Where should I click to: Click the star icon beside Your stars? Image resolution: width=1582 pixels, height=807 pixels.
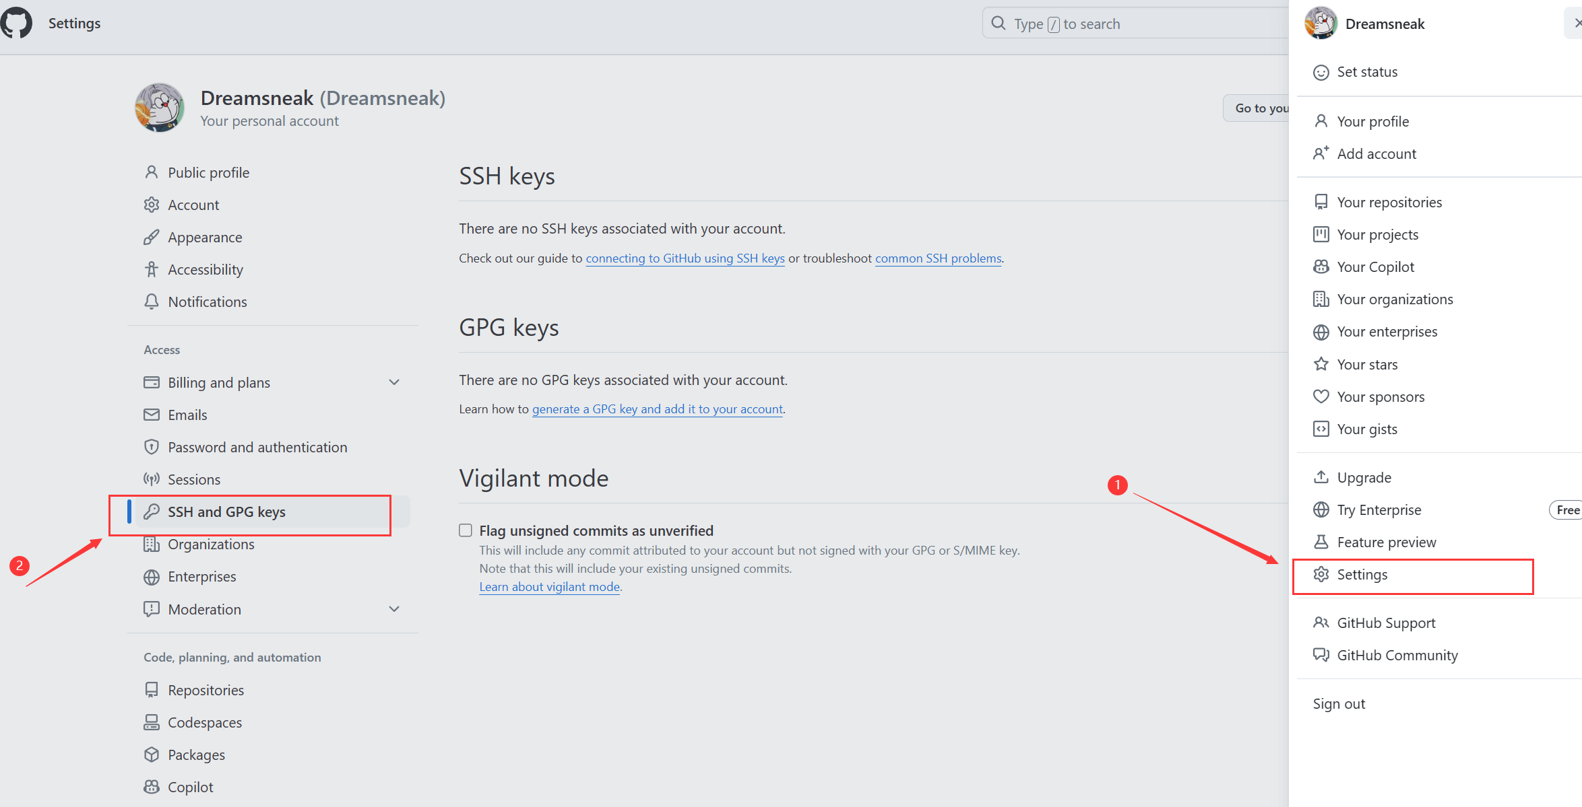[1321, 364]
